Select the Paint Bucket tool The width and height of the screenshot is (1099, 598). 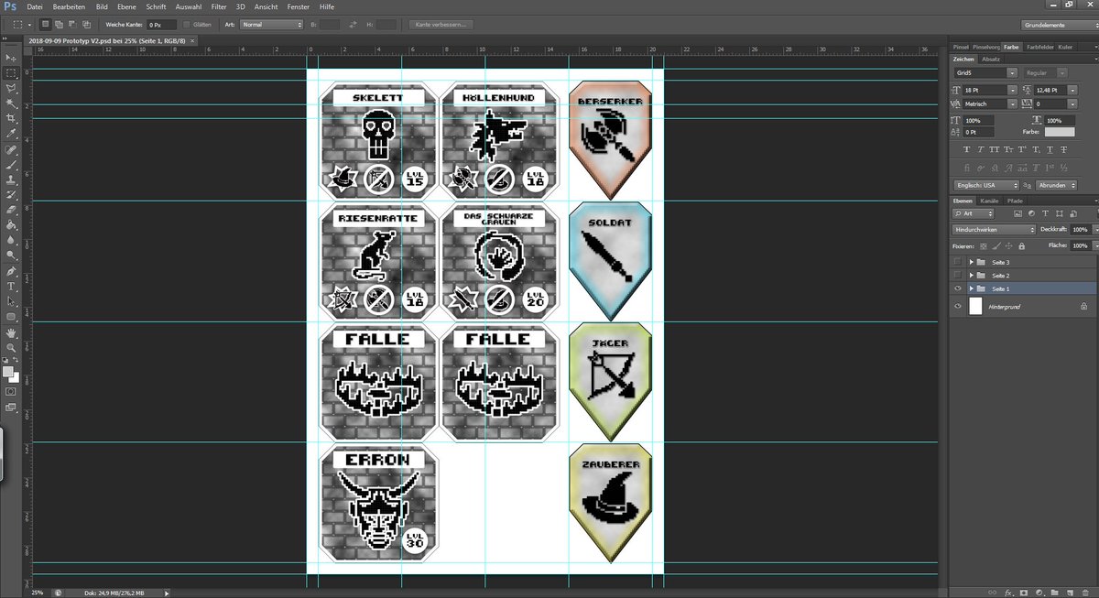pyautogui.click(x=12, y=224)
